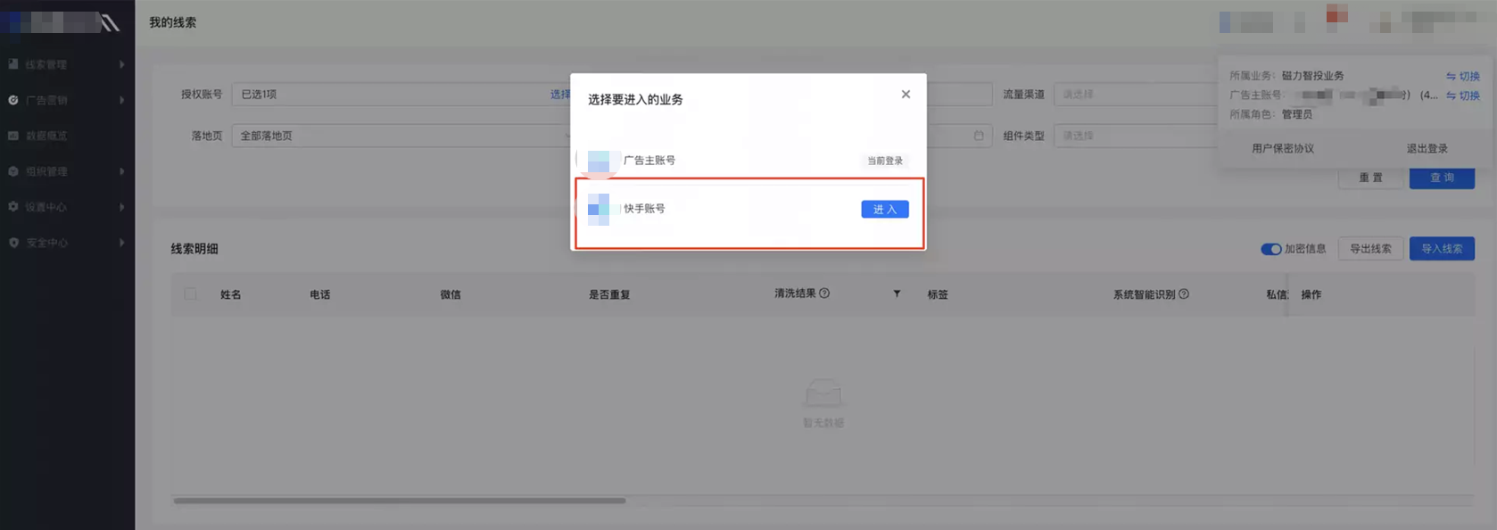Click the 微信 column header
Viewport: 1497px width, 530px height.
[451, 294]
